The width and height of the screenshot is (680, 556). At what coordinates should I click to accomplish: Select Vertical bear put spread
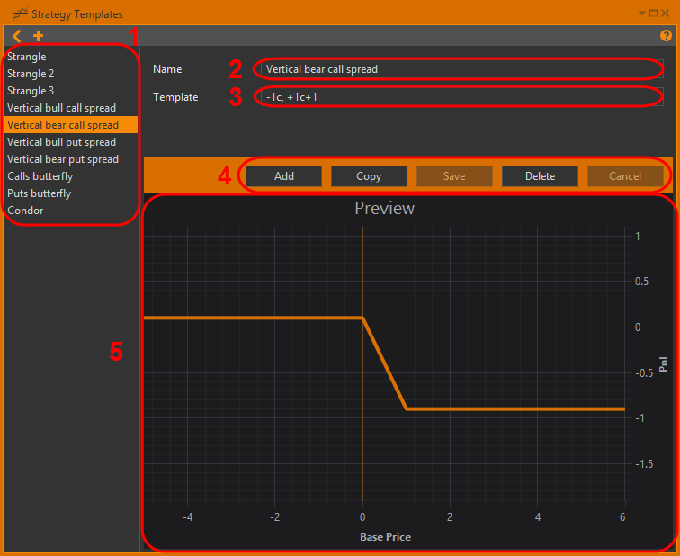[x=63, y=159]
